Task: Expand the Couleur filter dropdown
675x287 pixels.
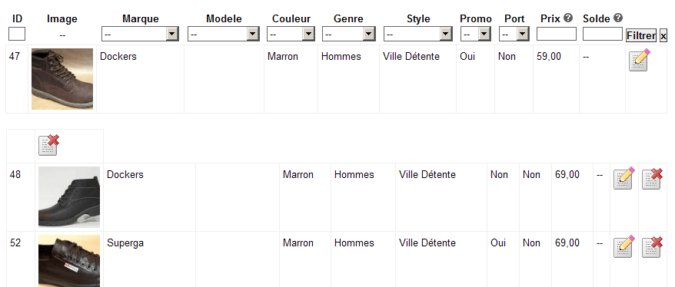Action: click(291, 34)
